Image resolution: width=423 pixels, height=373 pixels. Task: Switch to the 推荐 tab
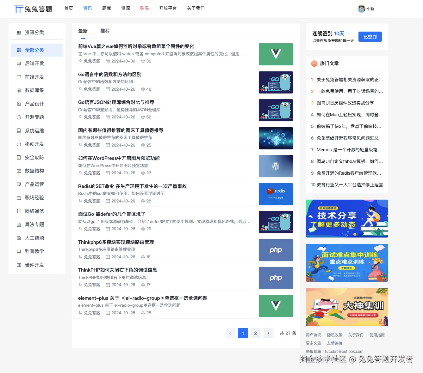point(105,31)
